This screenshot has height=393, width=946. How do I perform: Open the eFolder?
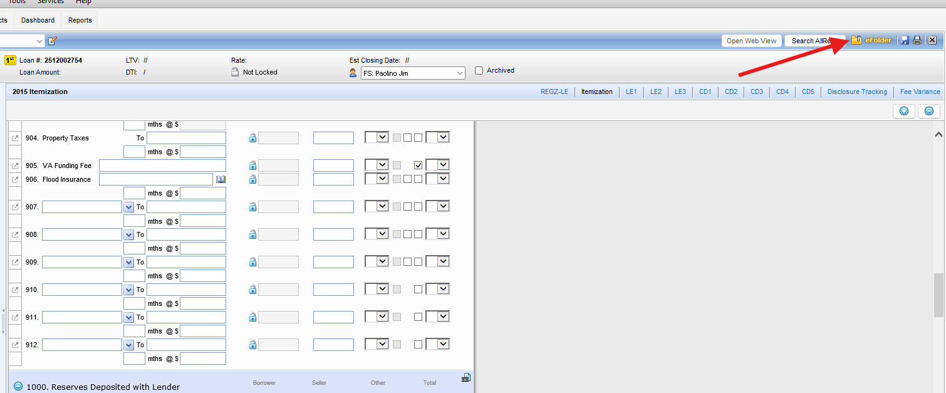(x=871, y=40)
